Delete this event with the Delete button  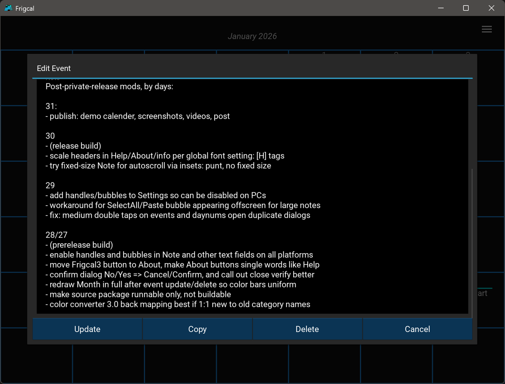pyautogui.click(x=307, y=329)
